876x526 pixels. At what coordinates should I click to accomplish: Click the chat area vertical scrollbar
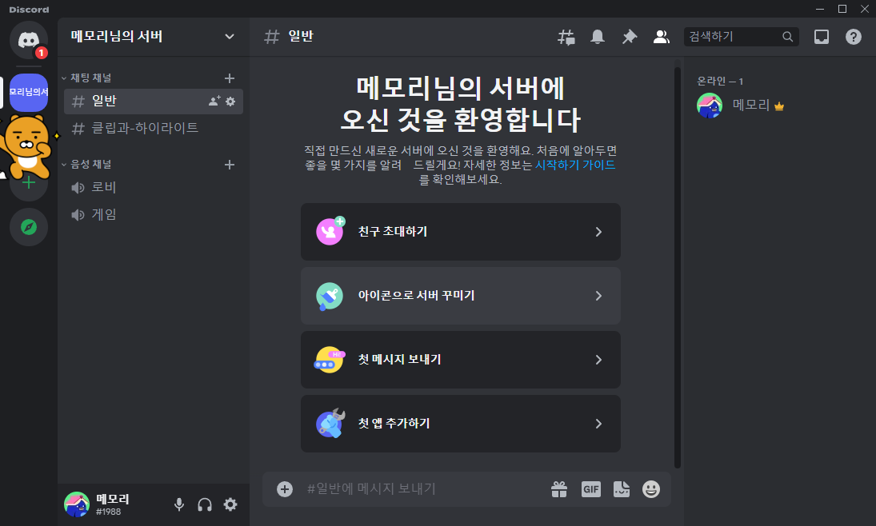click(x=677, y=268)
